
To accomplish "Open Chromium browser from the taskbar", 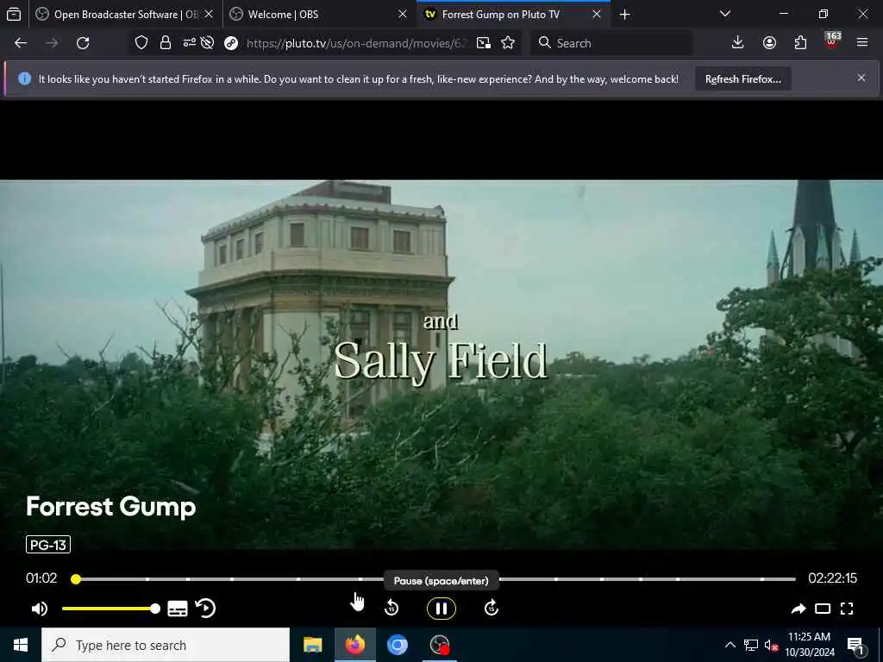I will tap(397, 645).
